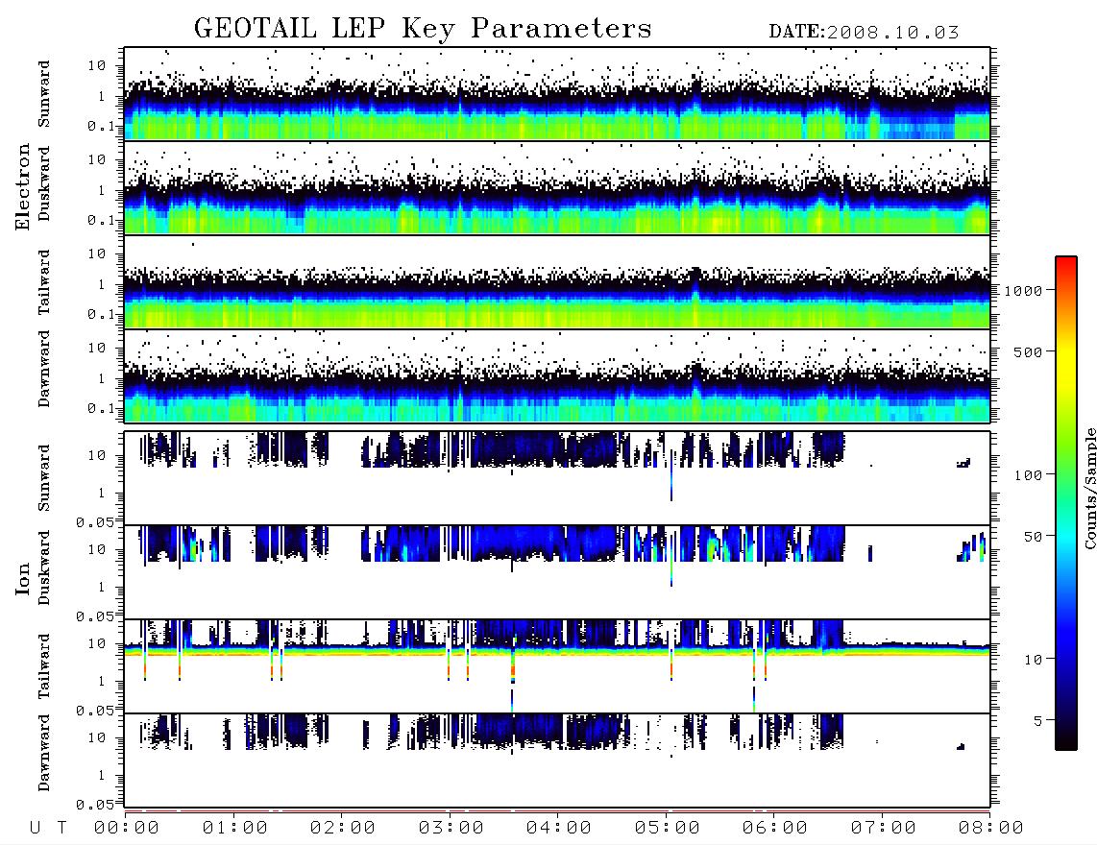The height and width of the screenshot is (845, 1097).
Task: Click the Ion "Sunward" axis label
Action: 44,478
